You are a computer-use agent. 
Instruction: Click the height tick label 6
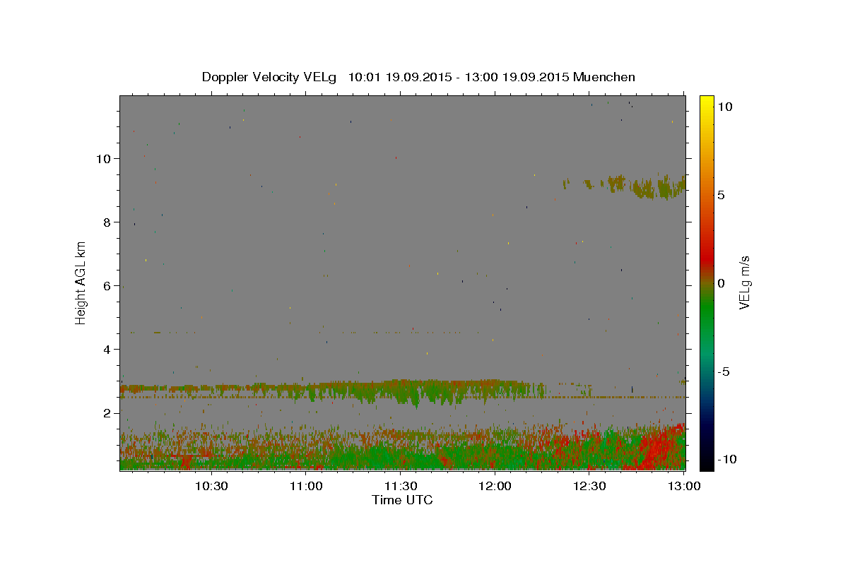pos(107,286)
